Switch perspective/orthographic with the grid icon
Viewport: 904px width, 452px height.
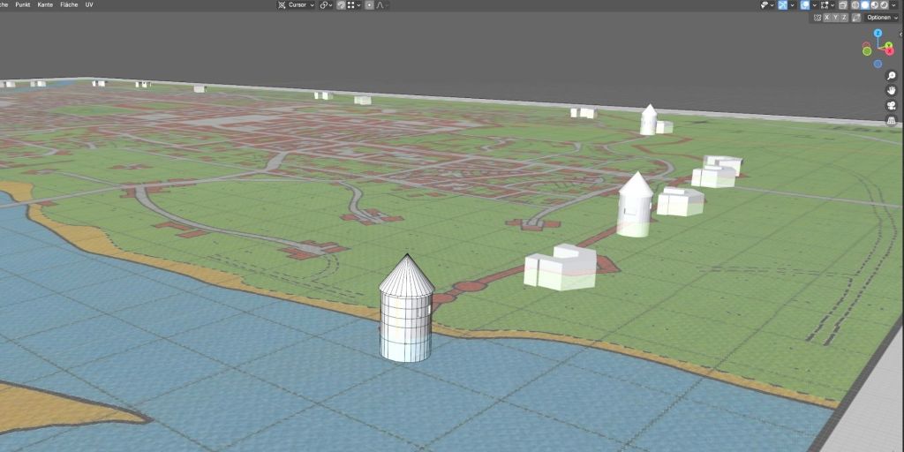(x=892, y=120)
